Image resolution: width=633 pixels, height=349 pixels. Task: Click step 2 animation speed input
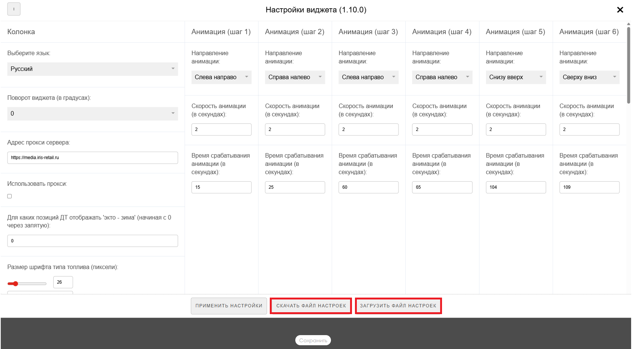tap(295, 129)
